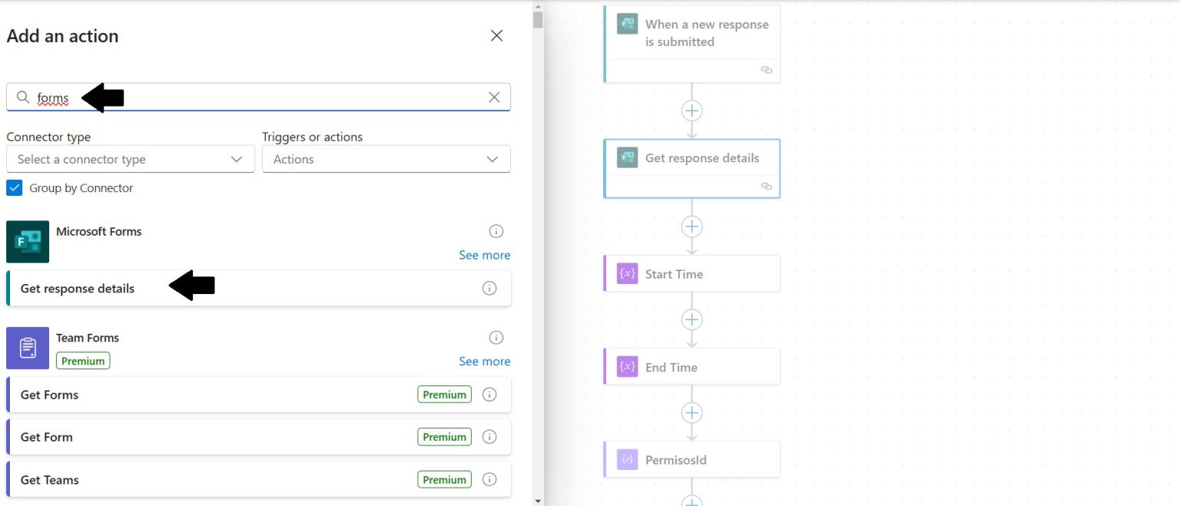1180x506 pixels.
Task: Click the plus to insert an action below trigger
Action: click(691, 110)
